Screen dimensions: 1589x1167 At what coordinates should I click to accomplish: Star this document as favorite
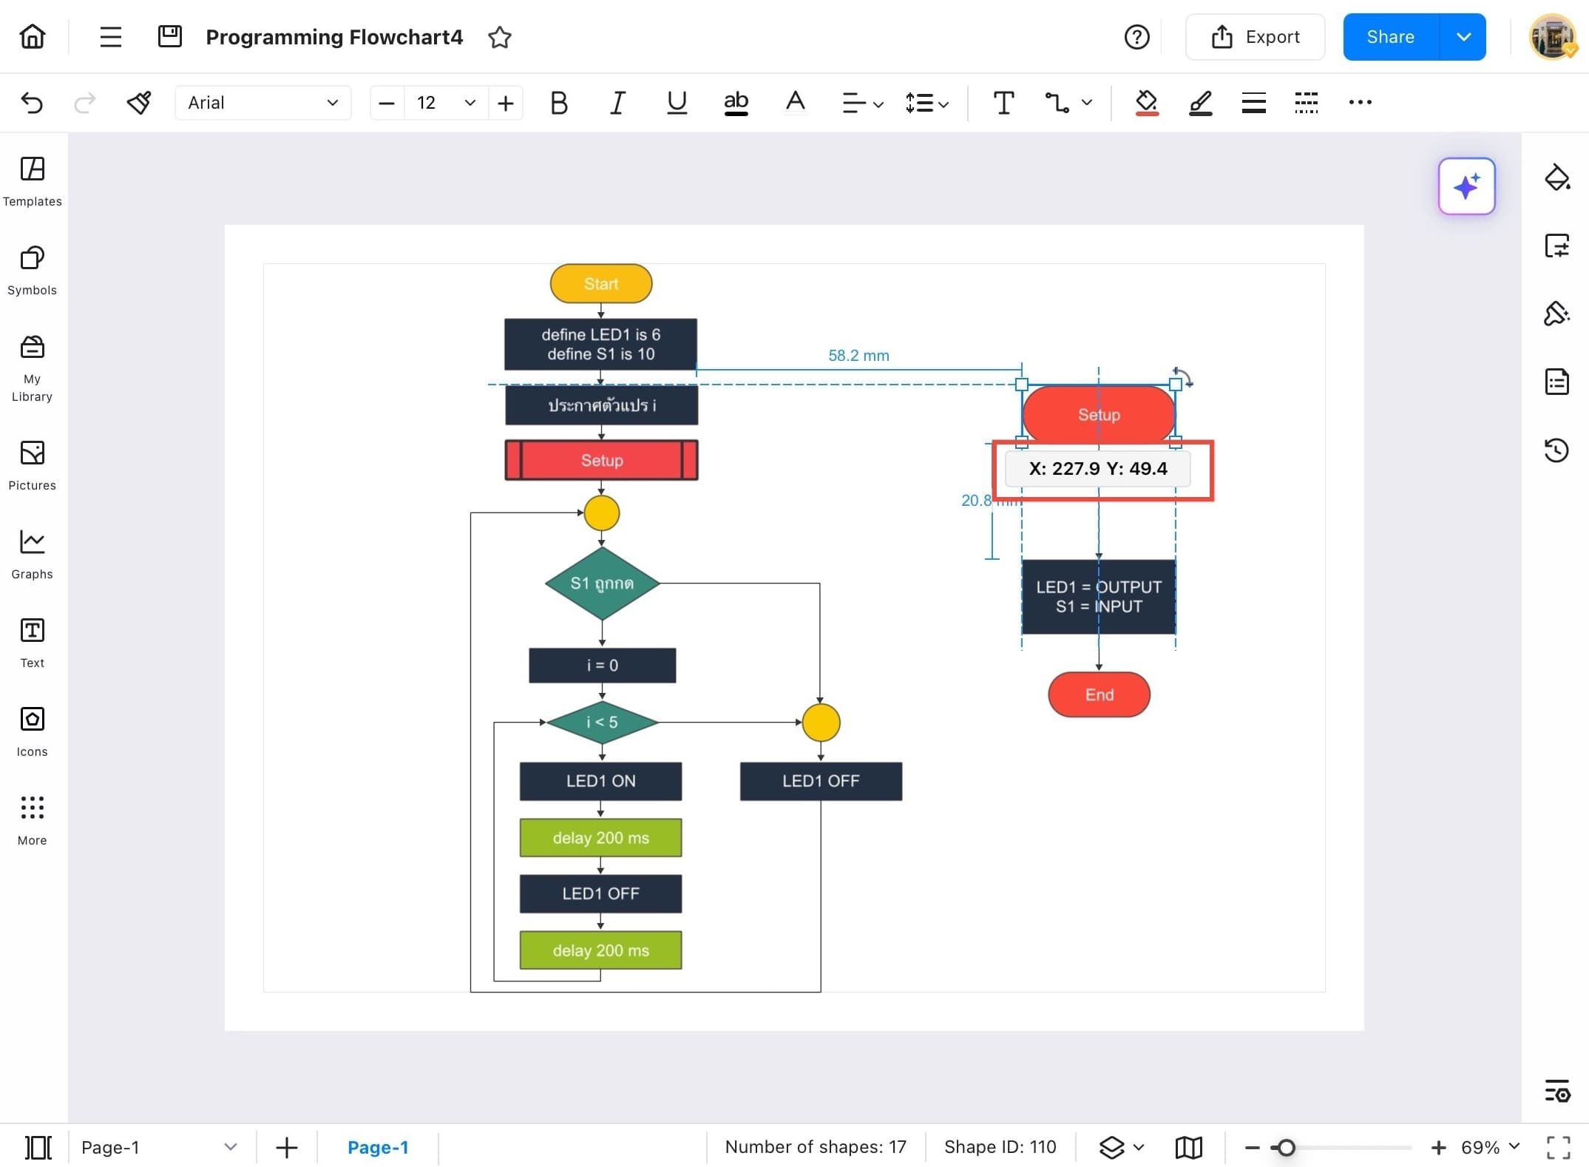pyautogui.click(x=500, y=37)
